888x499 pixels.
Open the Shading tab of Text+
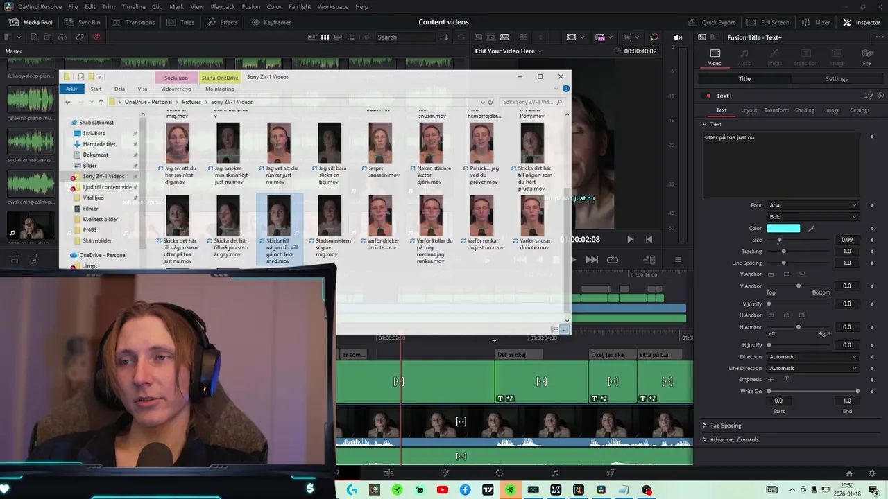804,110
